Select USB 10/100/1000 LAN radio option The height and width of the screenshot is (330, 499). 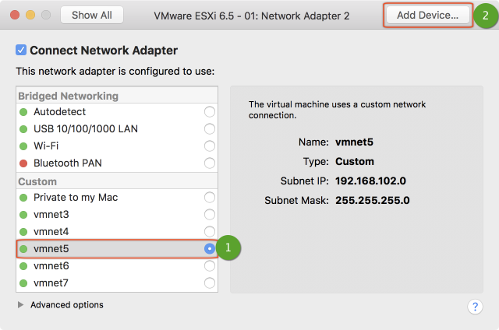pyautogui.click(x=209, y=129)
